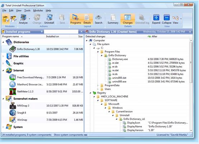Expand the File utilities group

(3, 56)
